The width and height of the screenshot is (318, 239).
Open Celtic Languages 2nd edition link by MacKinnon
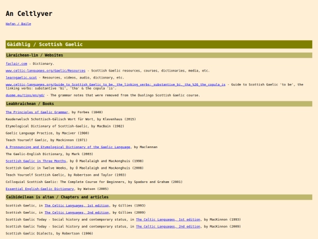tap(168, 227)
